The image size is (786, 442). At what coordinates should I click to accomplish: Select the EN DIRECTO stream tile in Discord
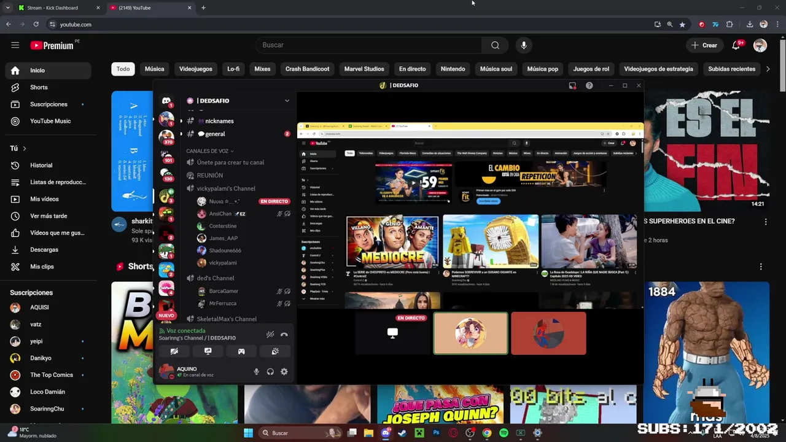(x=393, y=333)
